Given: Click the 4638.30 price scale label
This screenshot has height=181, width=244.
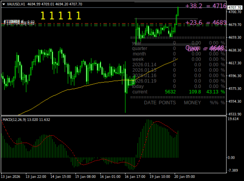Looking at the screenshot, I should (235, 50).
